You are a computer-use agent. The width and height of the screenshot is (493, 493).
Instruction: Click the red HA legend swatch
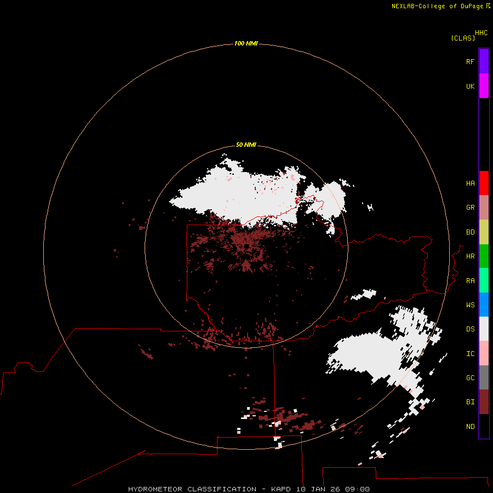(484, 183)
